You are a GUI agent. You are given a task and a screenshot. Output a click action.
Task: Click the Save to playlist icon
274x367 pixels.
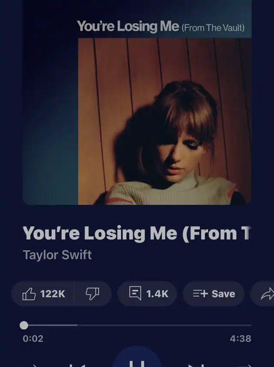tap(200, 294)
